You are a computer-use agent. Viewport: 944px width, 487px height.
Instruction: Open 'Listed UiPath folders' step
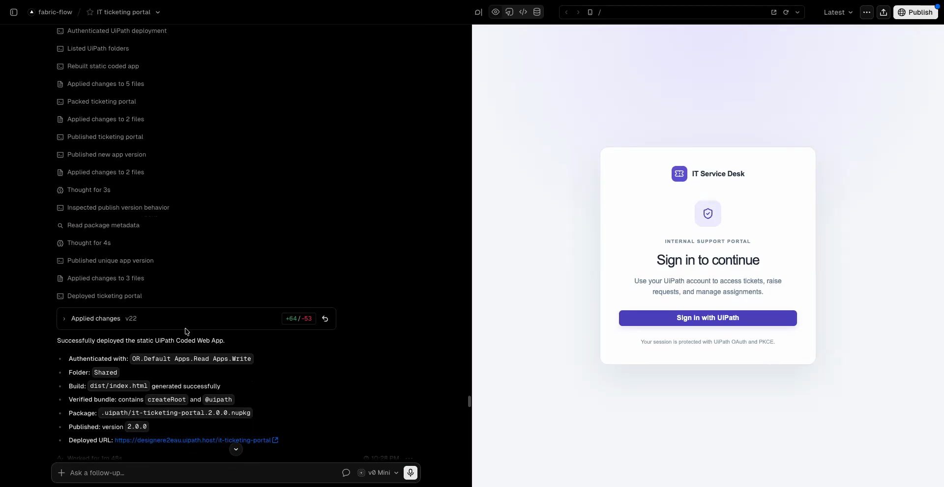pos(93,49)
